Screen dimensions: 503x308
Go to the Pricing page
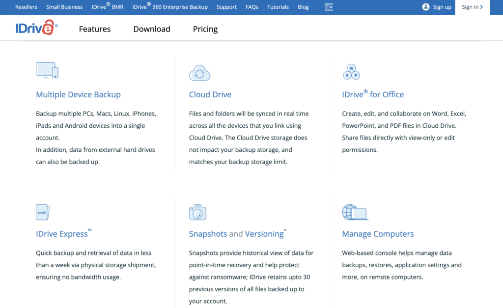click(205, 29)
